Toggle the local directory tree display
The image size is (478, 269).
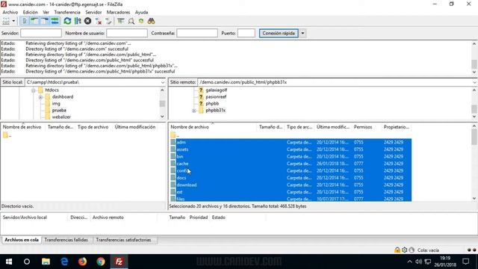(x=35, y=21)
